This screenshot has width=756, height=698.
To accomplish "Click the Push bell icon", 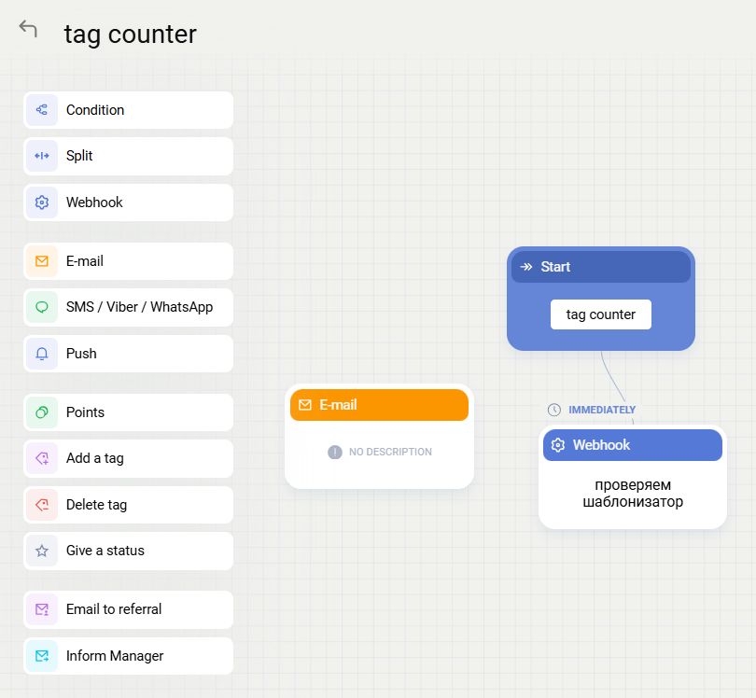I will (42, 354).
